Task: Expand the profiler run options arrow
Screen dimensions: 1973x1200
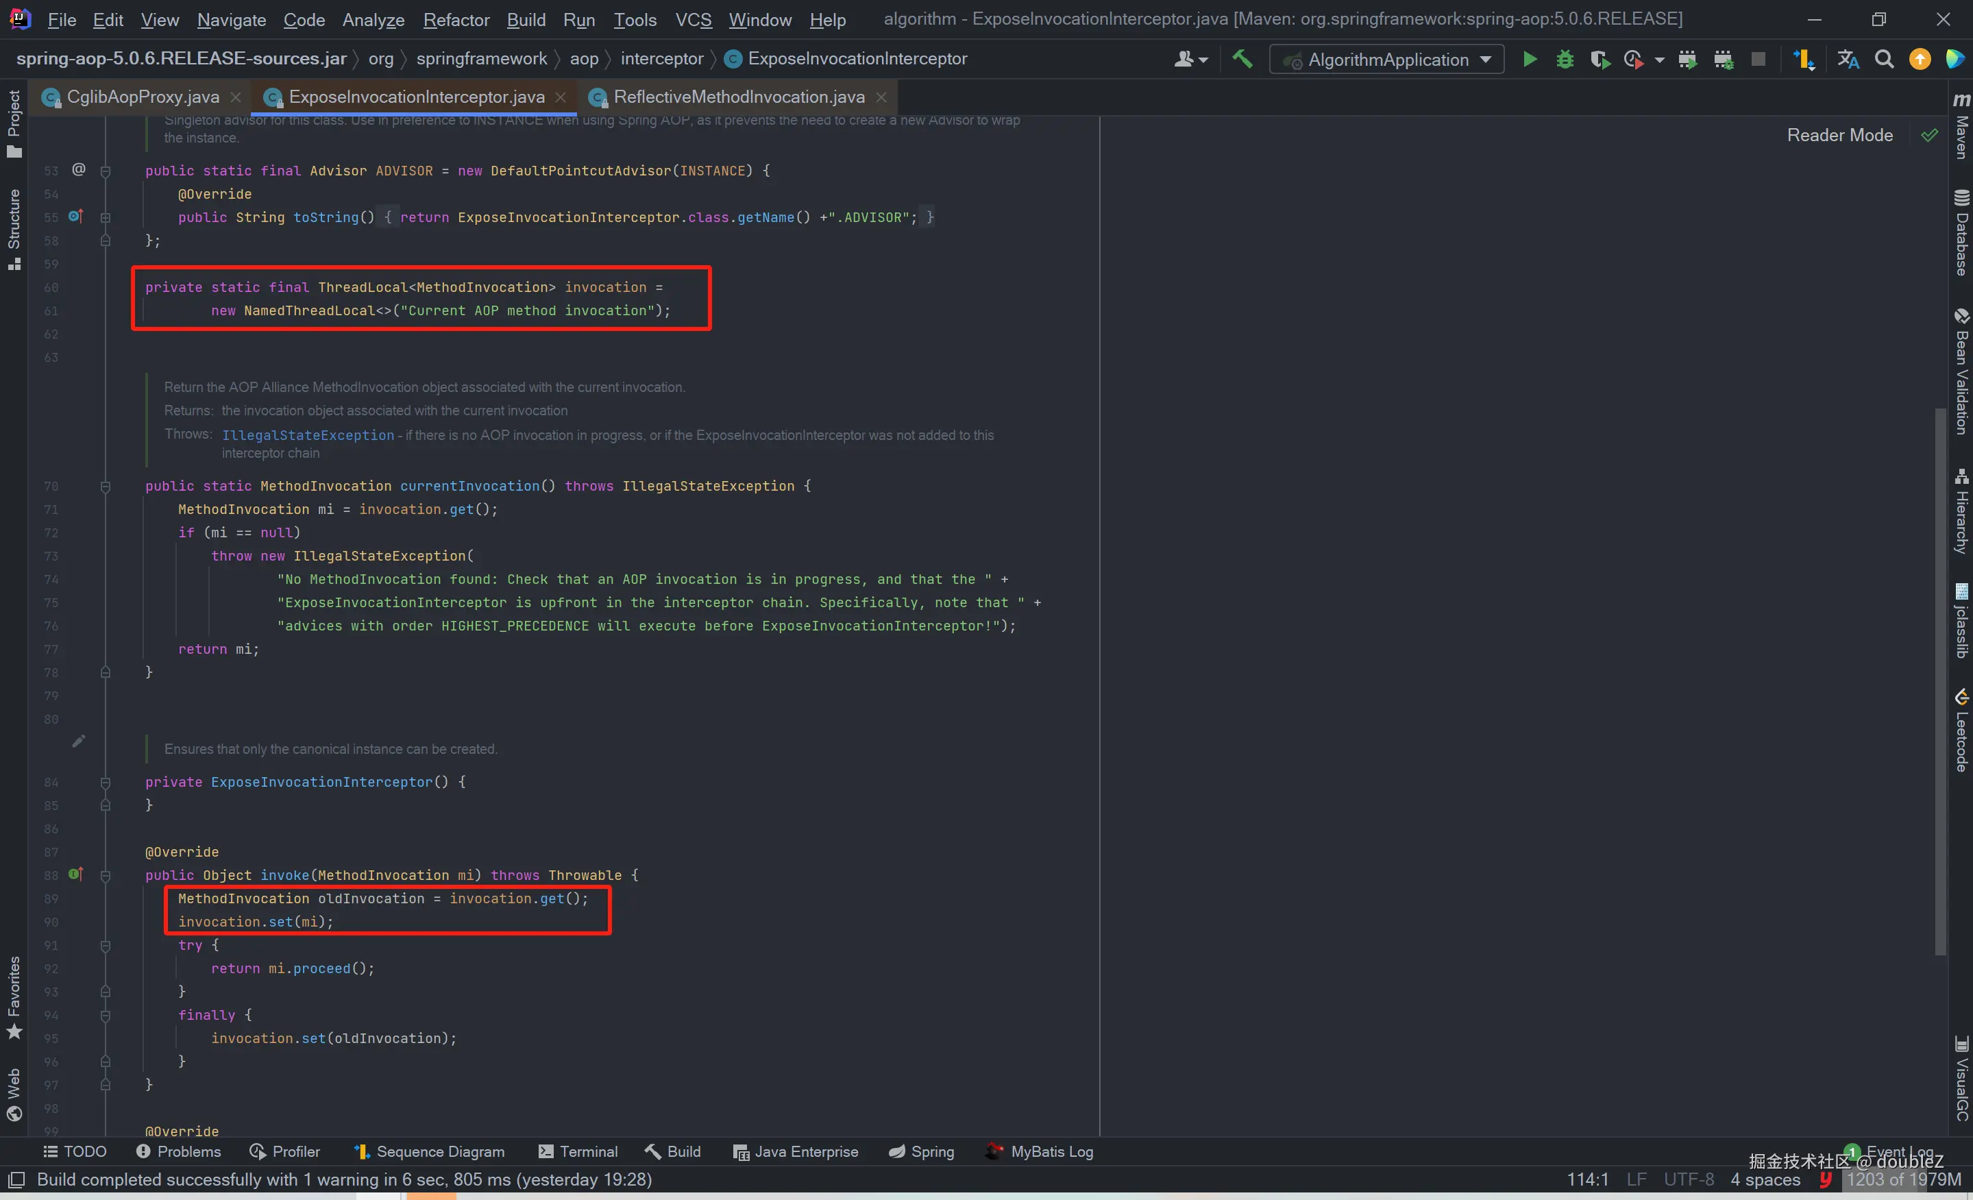Action: (1659, 60)
